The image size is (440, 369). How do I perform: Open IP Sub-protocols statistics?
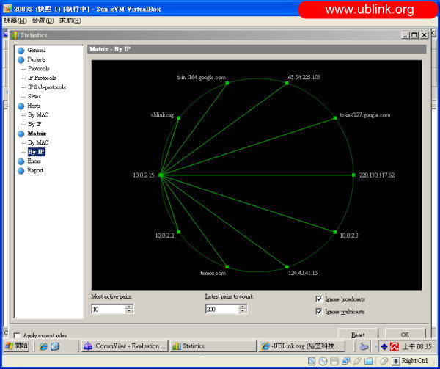point(47,87)
